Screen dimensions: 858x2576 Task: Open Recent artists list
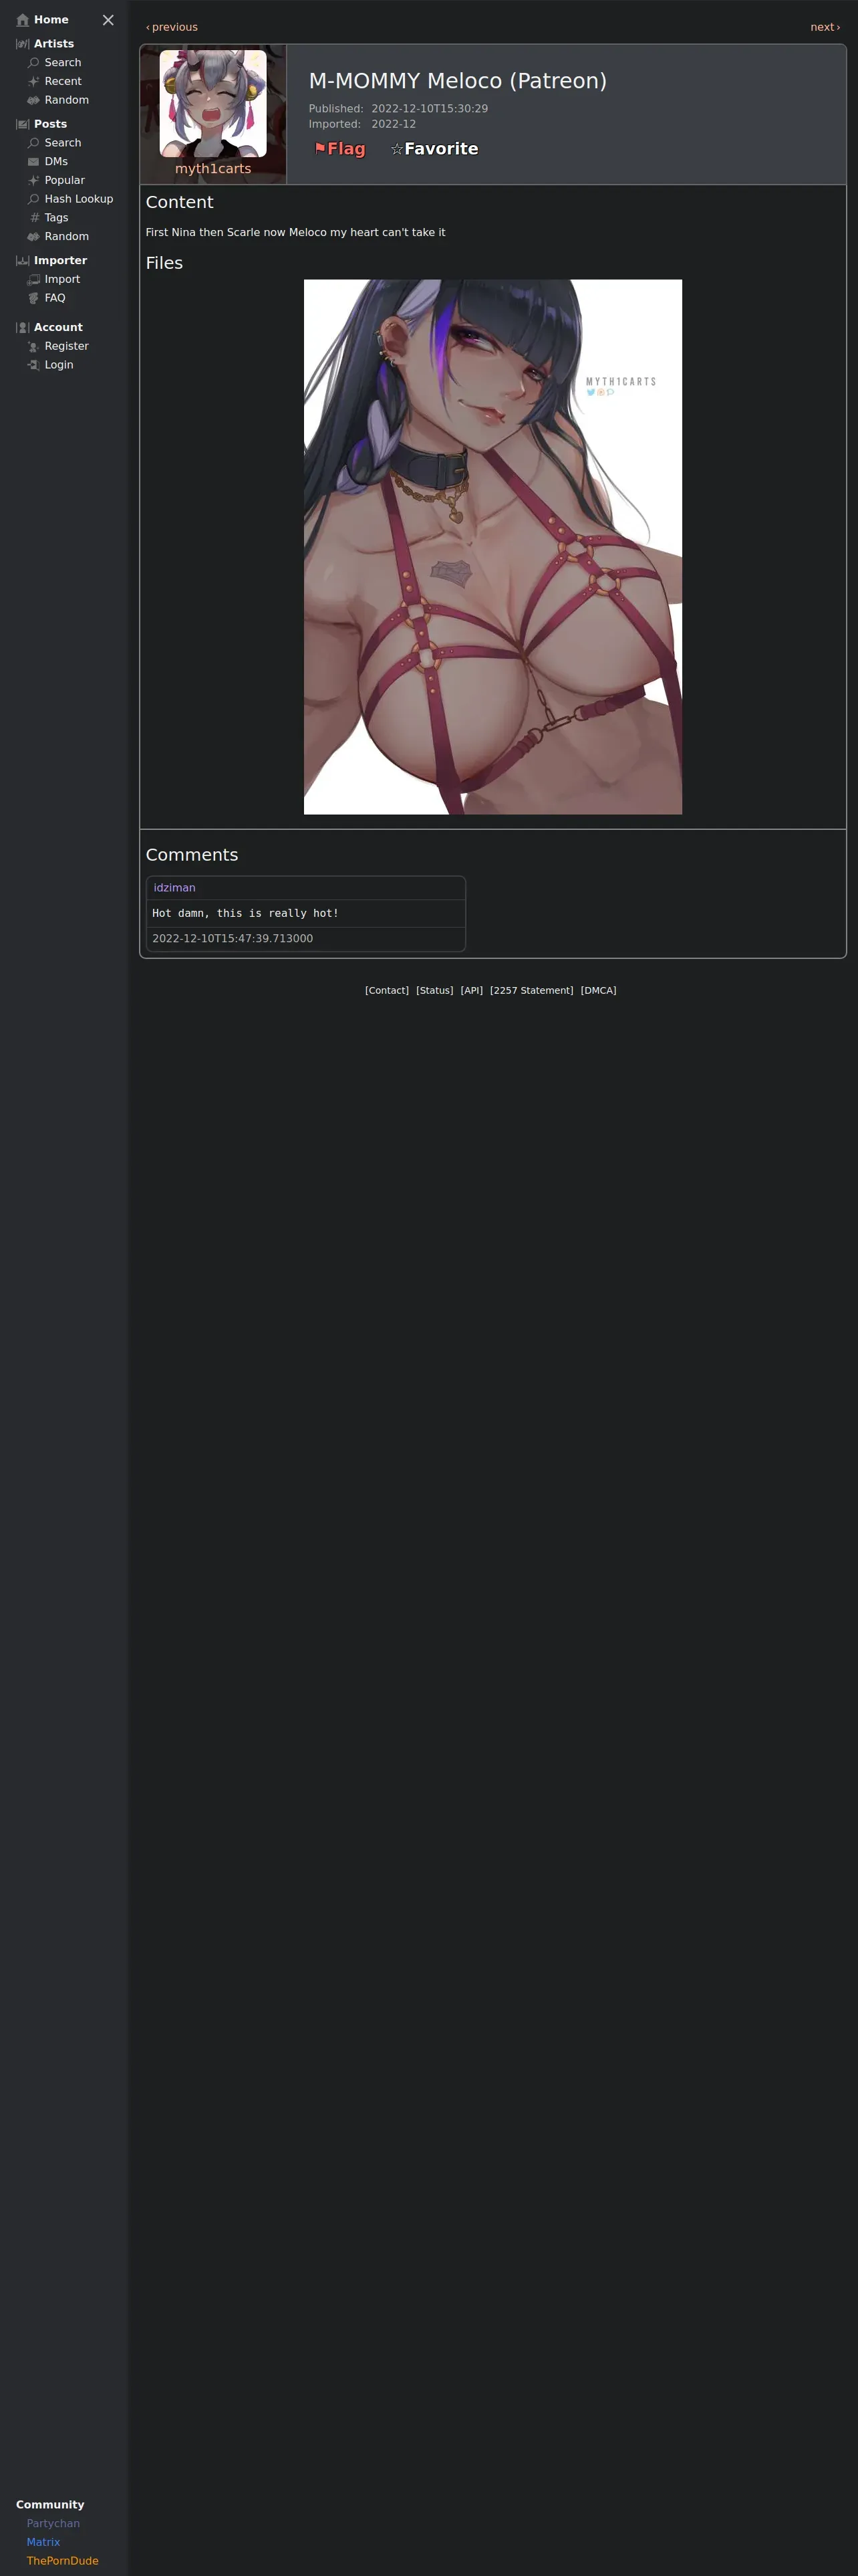pyautogui.click(x=63, y=82)
